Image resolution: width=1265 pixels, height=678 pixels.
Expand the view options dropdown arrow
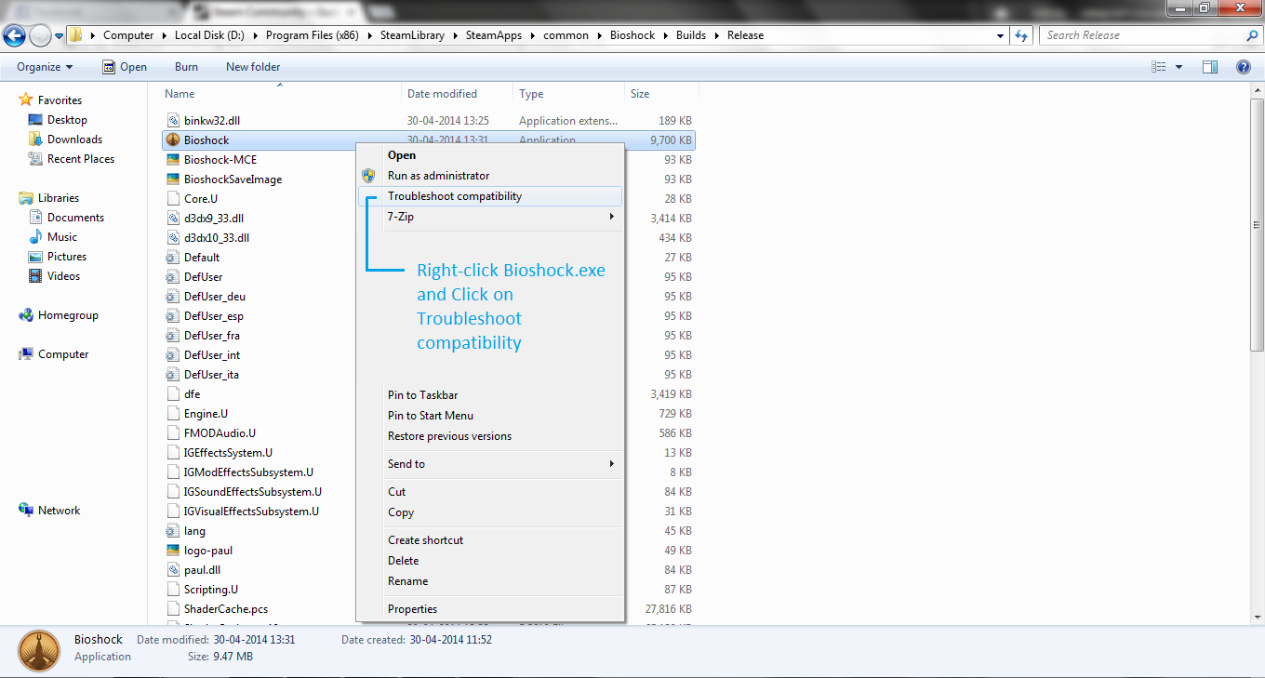1179,67
